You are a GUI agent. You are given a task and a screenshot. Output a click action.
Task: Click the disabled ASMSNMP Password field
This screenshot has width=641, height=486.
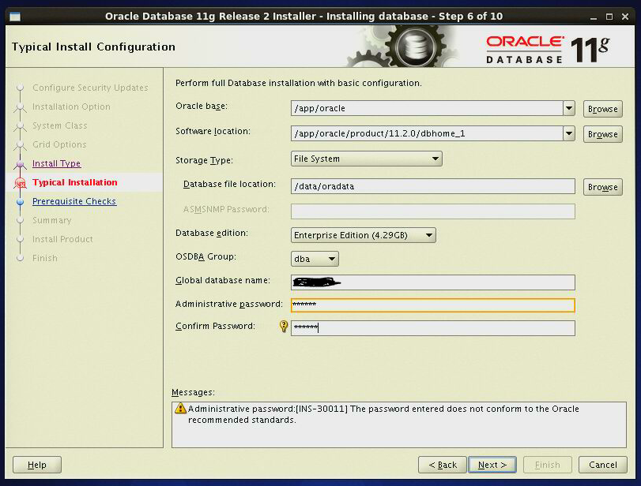coord(433,211)
